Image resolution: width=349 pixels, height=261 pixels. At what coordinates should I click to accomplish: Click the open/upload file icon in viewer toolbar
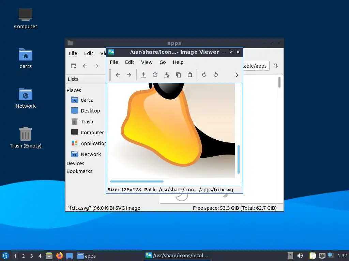(x=143, y=75)
